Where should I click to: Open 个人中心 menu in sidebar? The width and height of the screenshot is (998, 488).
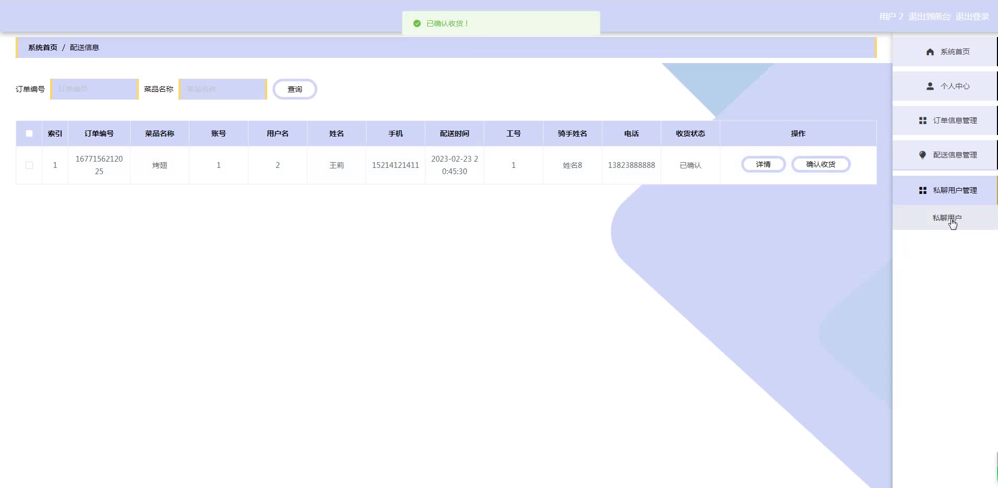tap(945, 86)
